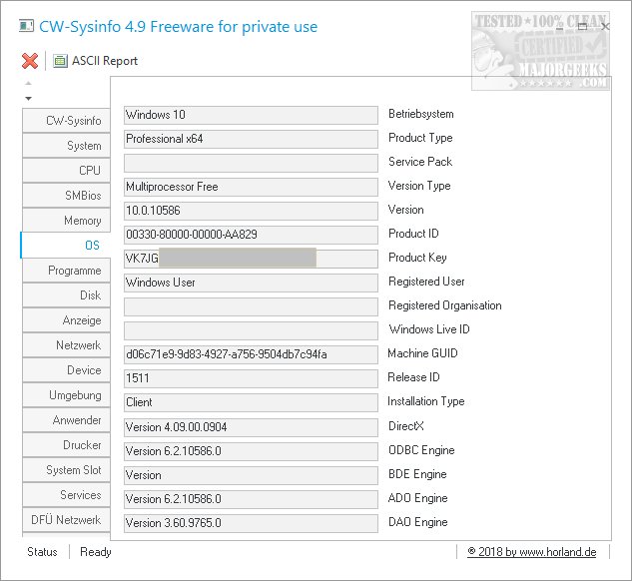Click the Release ID label

[413, 377]
